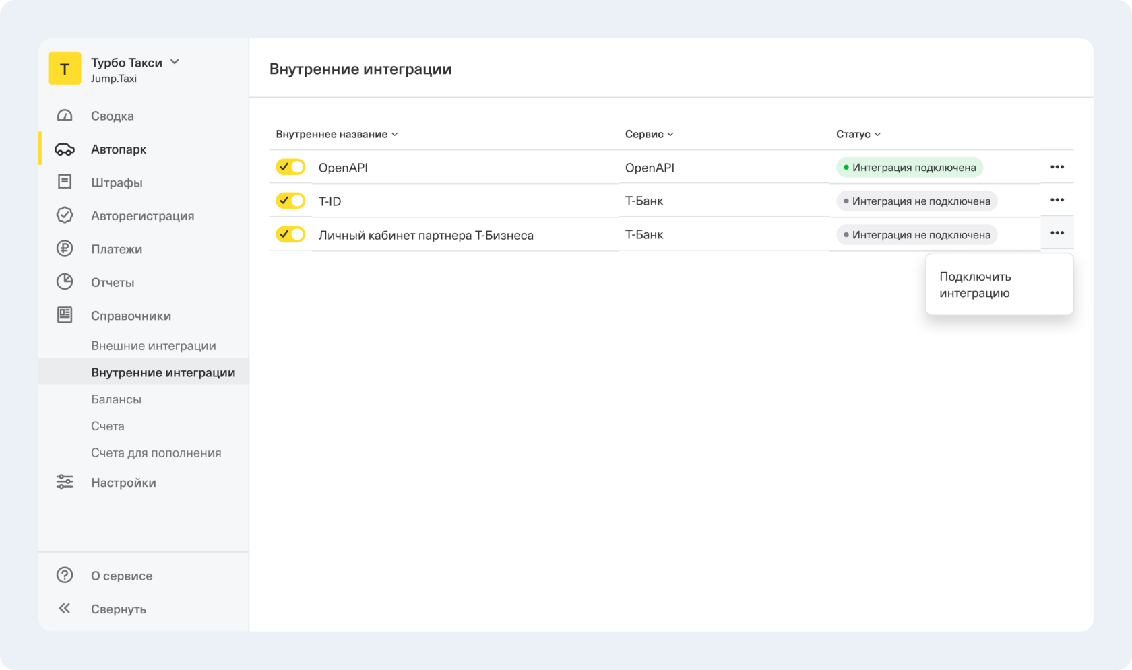1132x670 pixels.
Task: Click the Авторегистрация checkmark badge icon
Action: click(x=65, y=215)
